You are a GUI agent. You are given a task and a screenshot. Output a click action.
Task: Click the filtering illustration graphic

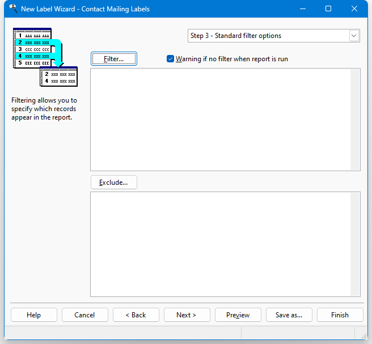point(45,57)
